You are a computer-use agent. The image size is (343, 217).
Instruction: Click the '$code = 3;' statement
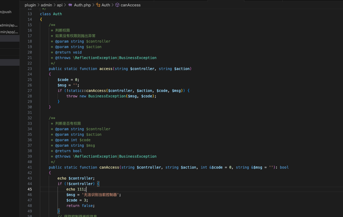tap(77, 200)
